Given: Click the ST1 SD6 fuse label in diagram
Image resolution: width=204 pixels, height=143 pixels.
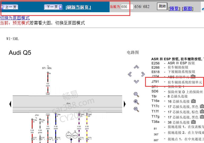Looking at the screenshot, I should click(x=47, y=68).
